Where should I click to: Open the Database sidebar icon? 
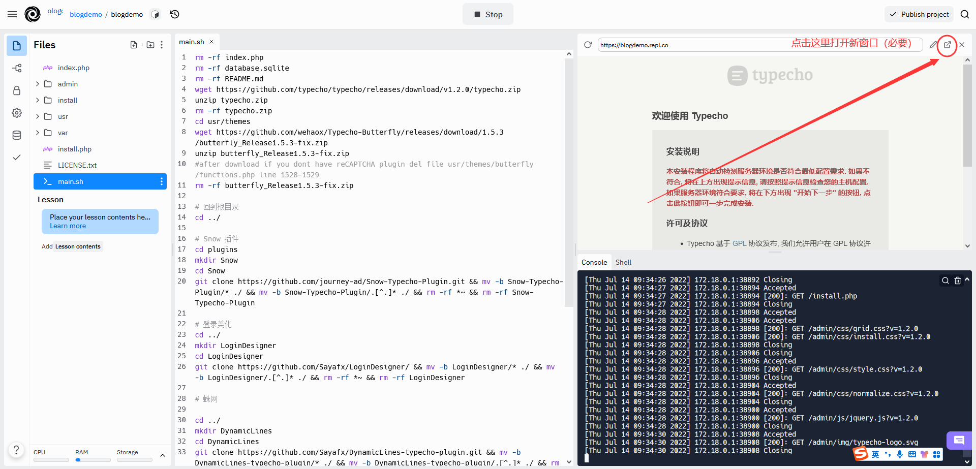pos(17,135)
